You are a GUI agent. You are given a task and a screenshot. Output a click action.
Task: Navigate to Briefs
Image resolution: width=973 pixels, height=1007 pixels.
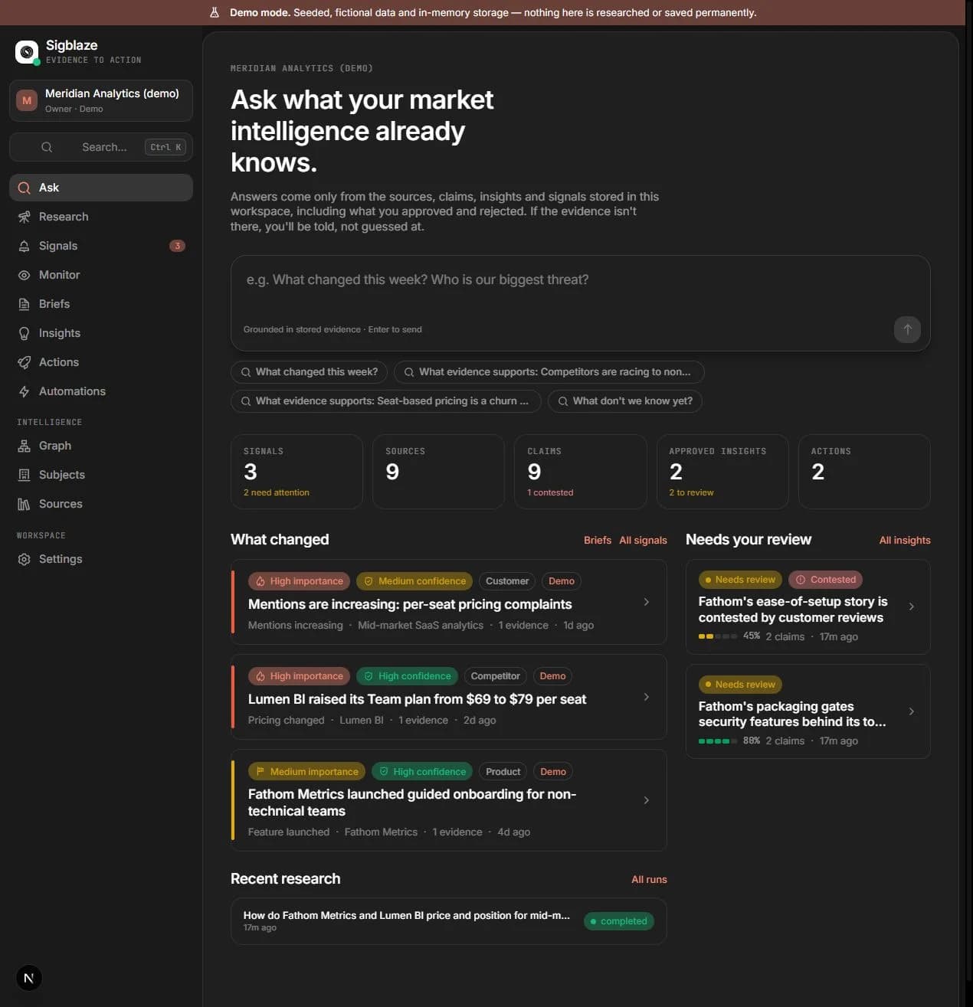point(101,304)
